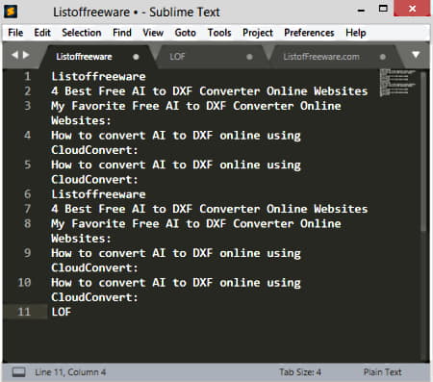The height and width of the screenshot is (382, 433).
Task: Click line number 2 in gutter
Action: (28, 91)
